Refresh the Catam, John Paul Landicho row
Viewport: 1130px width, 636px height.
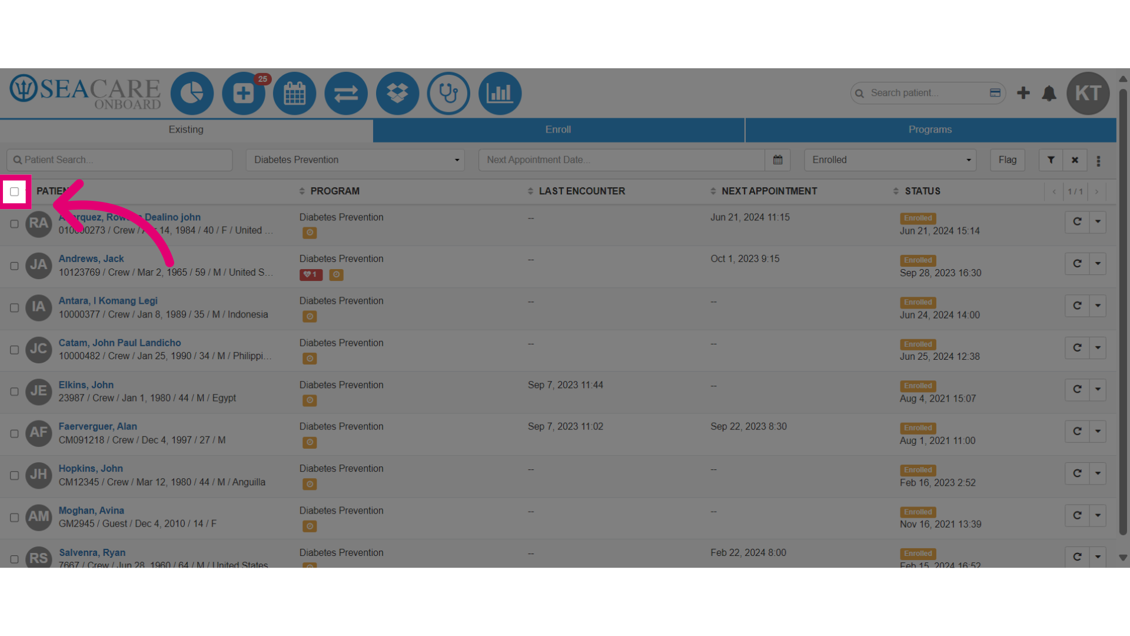click(1077, 347)
